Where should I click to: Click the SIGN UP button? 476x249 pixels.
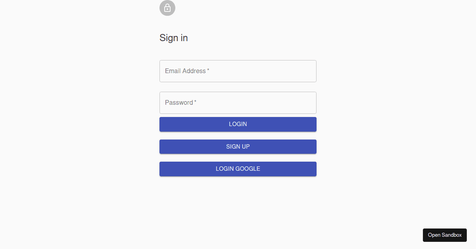coord(238,146)
